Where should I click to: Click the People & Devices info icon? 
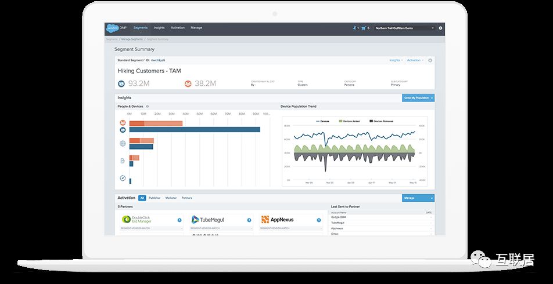click(148, 106)
